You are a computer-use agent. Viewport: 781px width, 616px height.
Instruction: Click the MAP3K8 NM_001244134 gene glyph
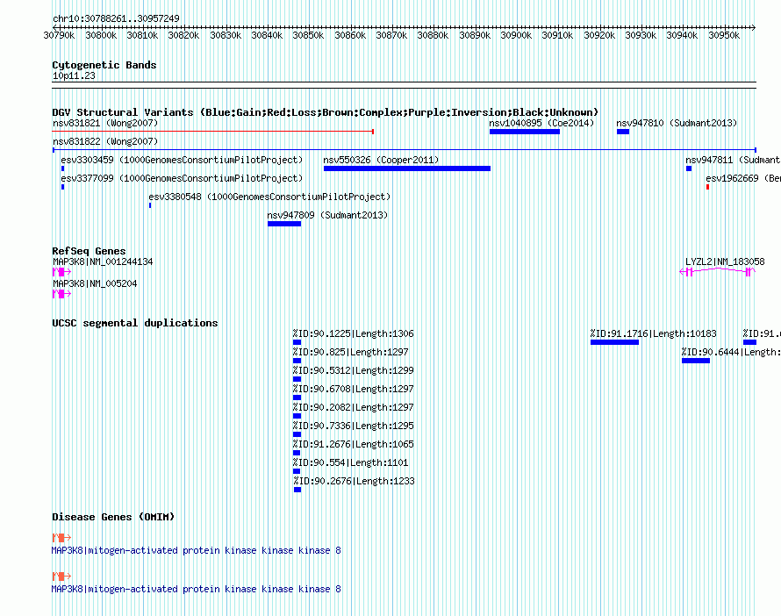[x=61, y=272]
